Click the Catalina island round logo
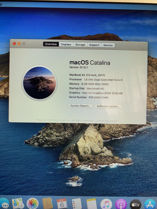This screenshot has width=157, height=209. 40,83
